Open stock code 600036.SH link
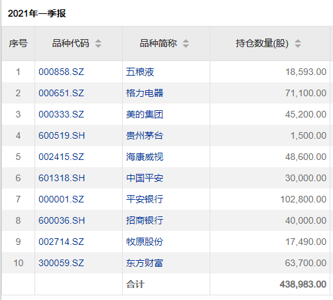This screenshot has height=300, width=333. [x=62, y=220]
